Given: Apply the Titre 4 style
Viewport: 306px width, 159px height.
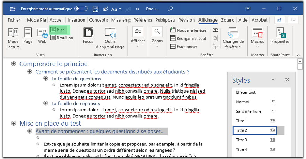Looking at the screenshot, I should tap(255, 150).
